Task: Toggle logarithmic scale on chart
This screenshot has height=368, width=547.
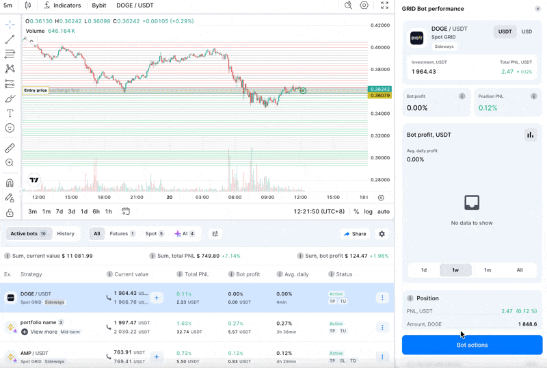Action: [x=369, y=211]
